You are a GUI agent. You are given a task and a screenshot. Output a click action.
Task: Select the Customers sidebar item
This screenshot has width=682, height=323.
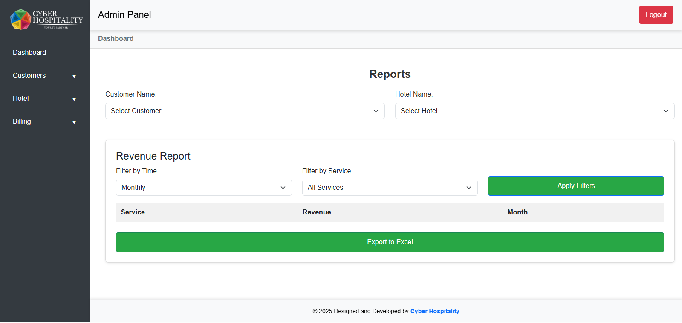29,75
